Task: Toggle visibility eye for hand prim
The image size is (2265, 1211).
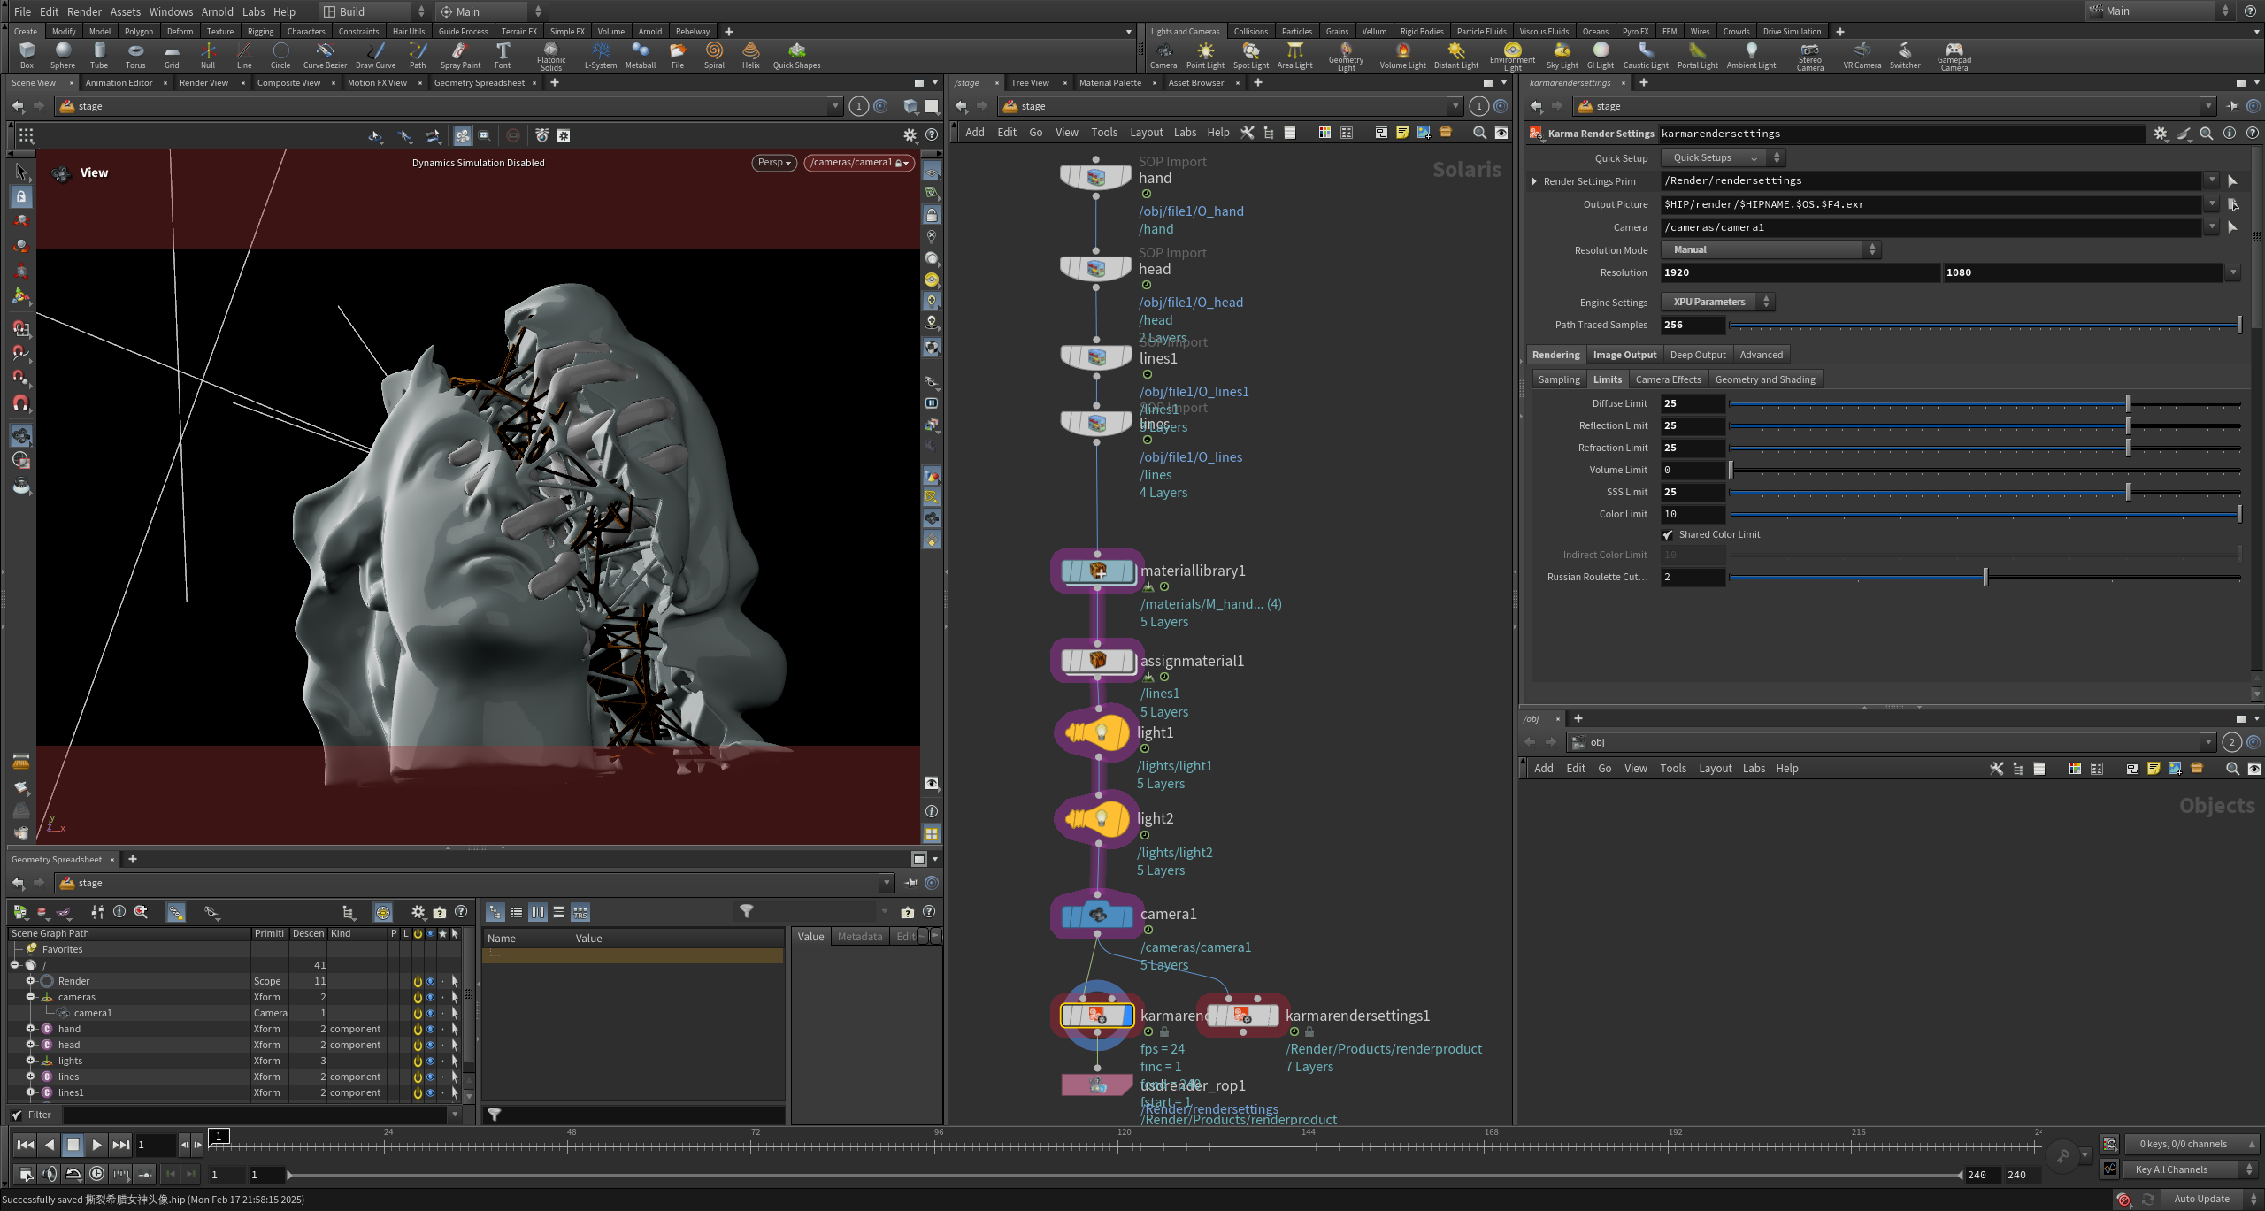Action: point(431,1029)
